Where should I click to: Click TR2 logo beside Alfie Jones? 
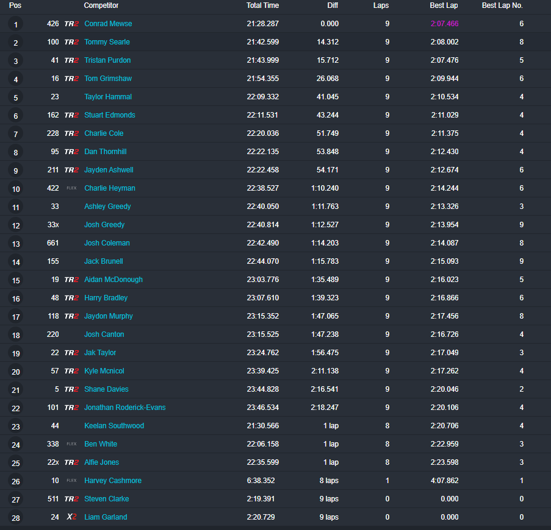pyautogui.click(x=71, y=462)
